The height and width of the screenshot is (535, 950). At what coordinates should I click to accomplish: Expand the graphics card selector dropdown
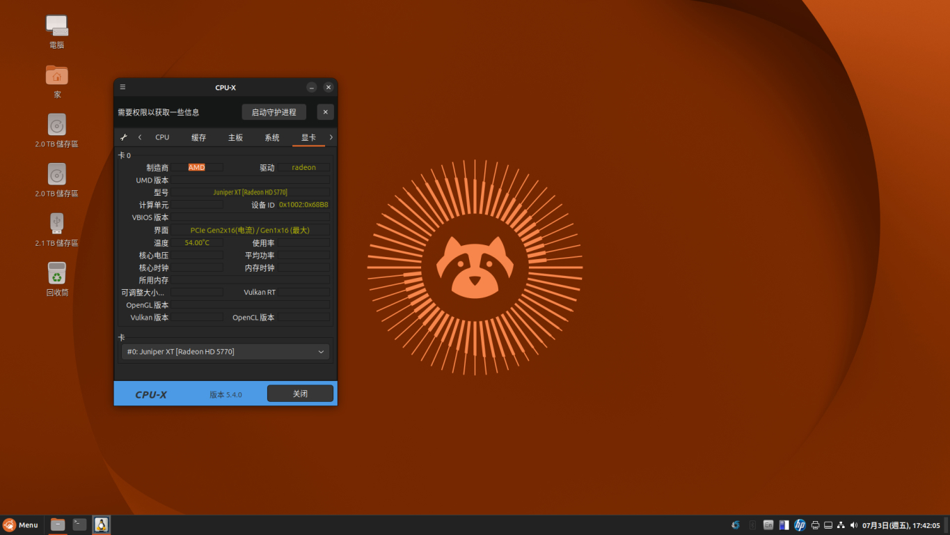[225, 352]
